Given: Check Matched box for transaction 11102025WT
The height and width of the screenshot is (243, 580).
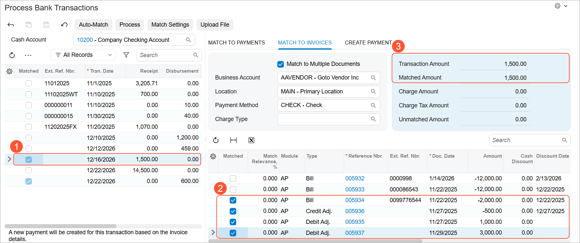Looking at the screenshot, I should [29, 94].
